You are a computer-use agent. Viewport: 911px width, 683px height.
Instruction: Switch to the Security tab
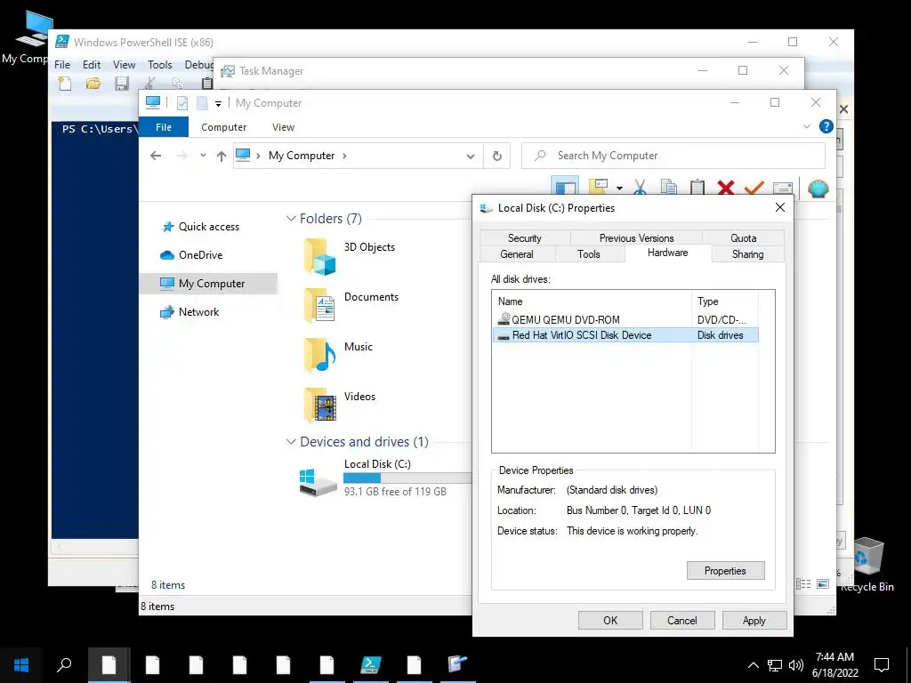tap(525, 238)
